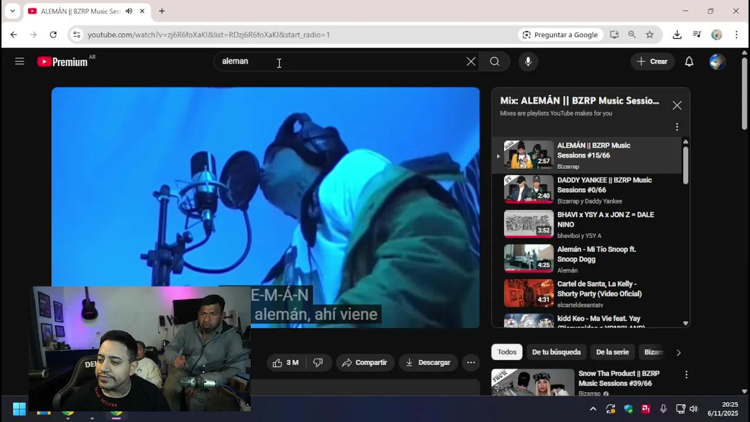Select the Todos filter chip
Image resolution: width=750 pixels, height=422 pixels.
click(507, 352)
